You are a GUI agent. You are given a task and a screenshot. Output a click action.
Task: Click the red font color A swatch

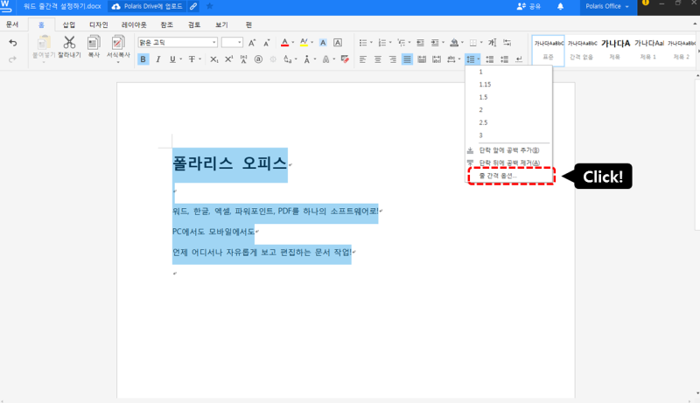[x=285, y=43]
